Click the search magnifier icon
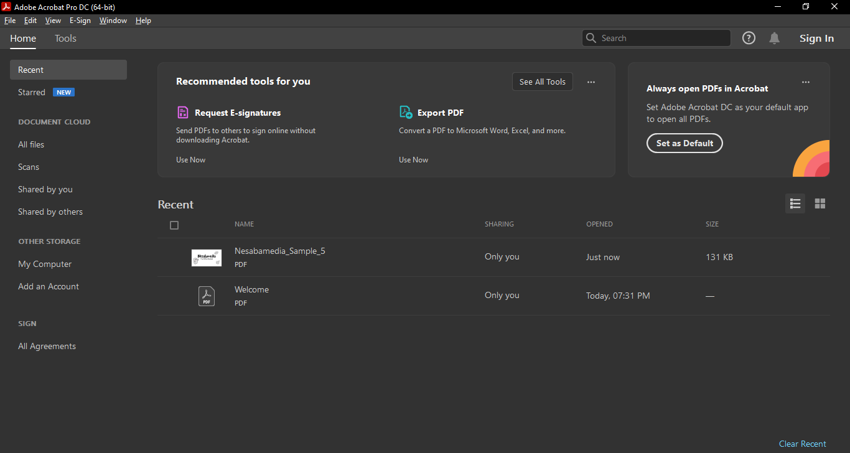The height and width of the screenshot is (453, 850). 591,38
